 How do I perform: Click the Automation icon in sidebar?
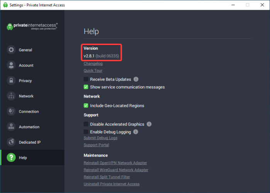tap(11, 127)
